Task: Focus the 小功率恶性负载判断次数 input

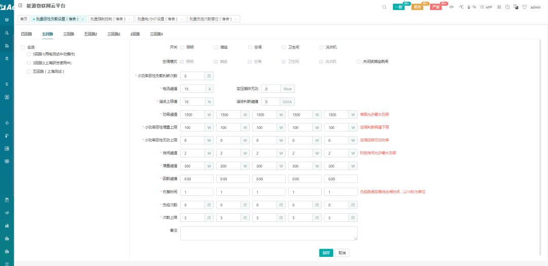Action: (x=193, y=76)
